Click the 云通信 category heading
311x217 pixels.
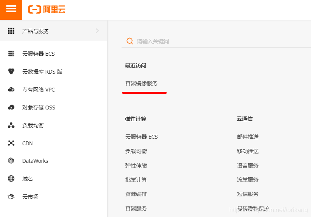244,119
